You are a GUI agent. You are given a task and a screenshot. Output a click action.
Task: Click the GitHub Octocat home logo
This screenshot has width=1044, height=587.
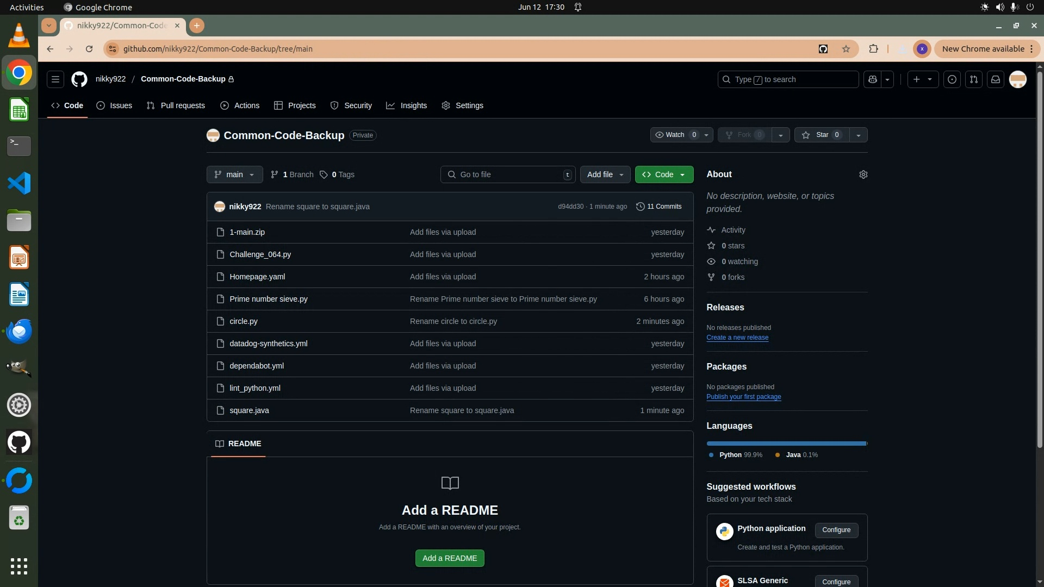pos(79,79)
